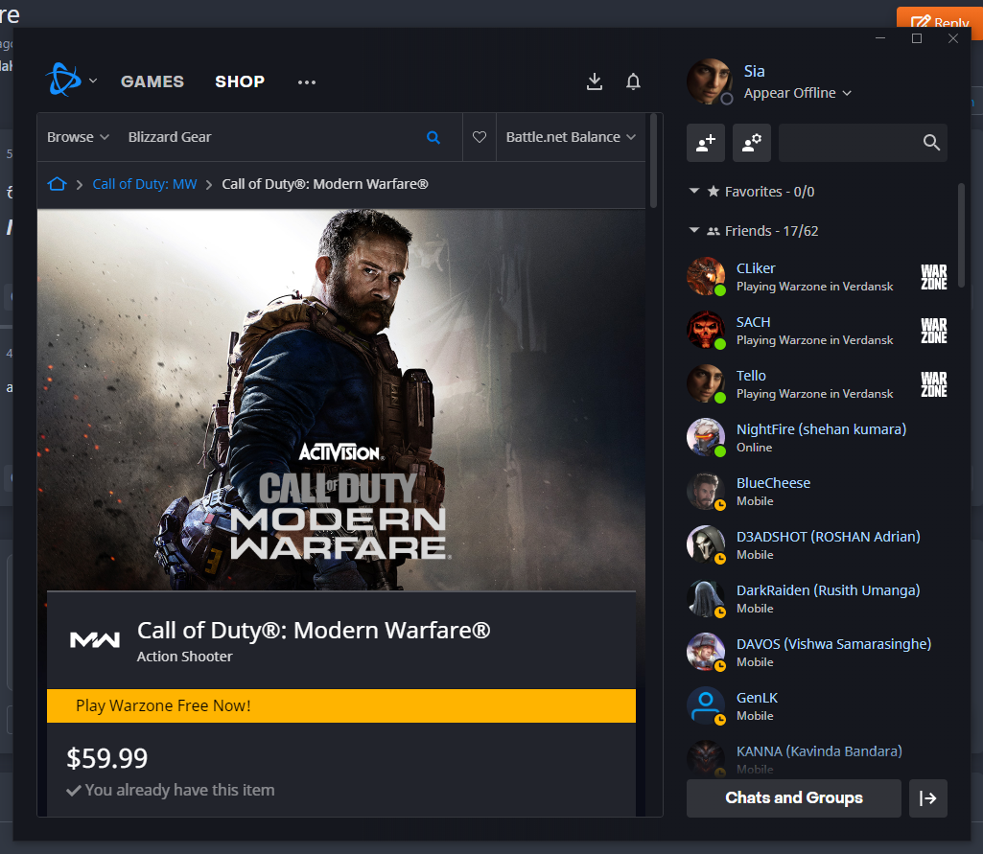Change the Appear Offline status dropdown

[x=798, y=93]
